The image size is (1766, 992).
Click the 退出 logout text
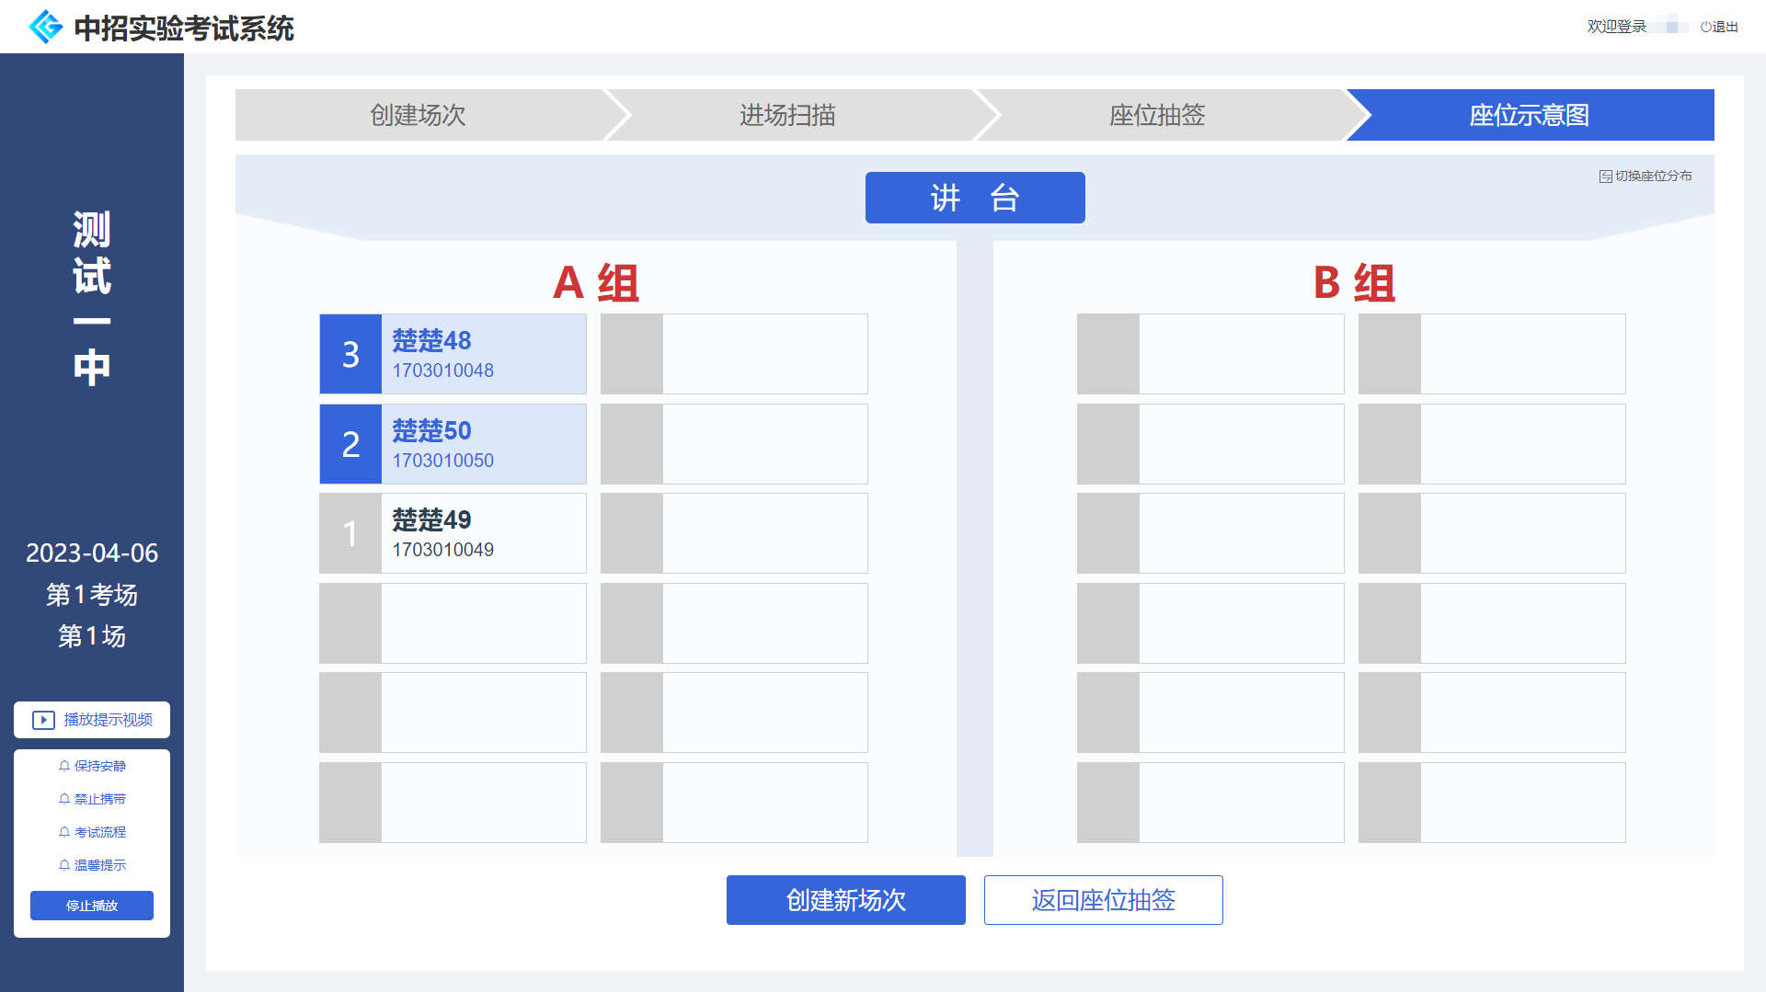pyautogui.click(x=1725, y=27)
